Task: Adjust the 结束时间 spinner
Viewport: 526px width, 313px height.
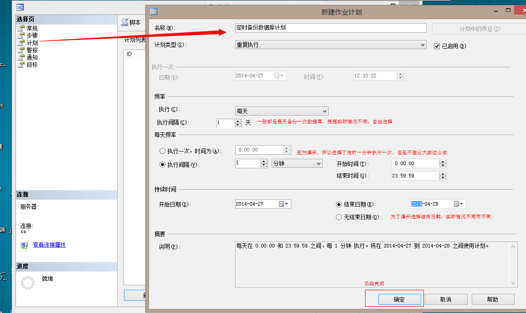Action: click(443, 176)
